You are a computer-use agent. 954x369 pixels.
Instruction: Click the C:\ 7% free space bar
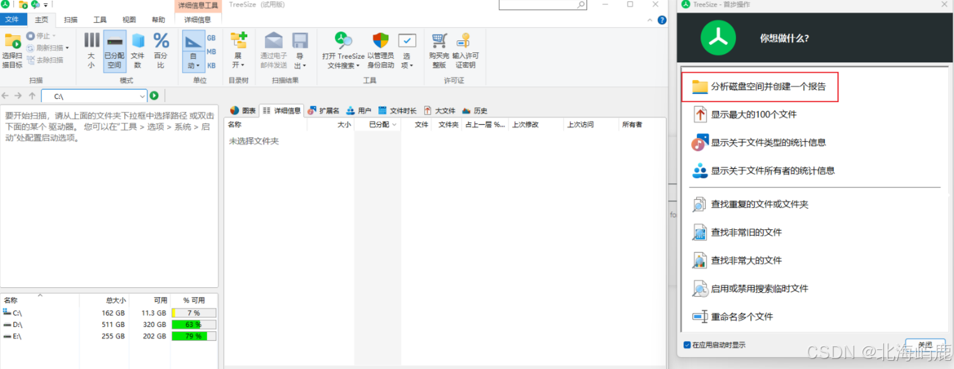click(x=194, y=313)
